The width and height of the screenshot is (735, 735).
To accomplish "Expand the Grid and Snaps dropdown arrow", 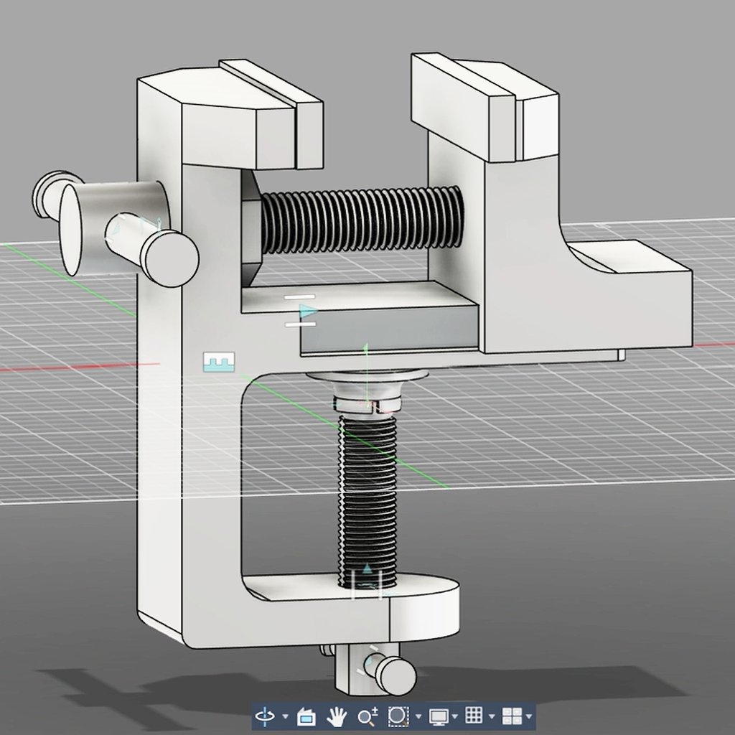I will click(x=492, y=716).
